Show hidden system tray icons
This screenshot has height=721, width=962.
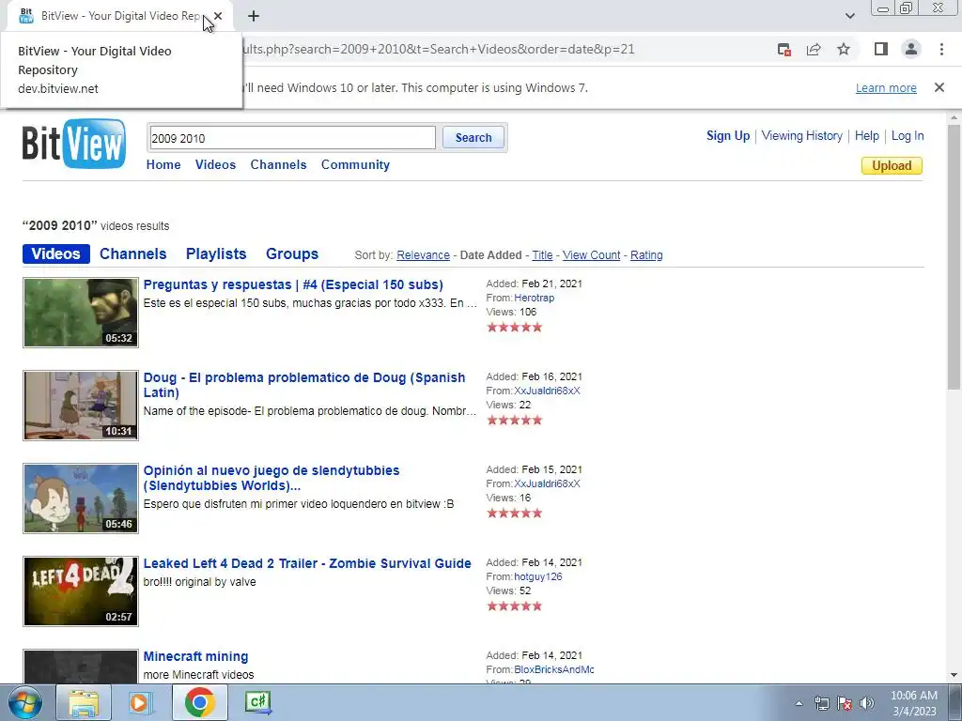[x=799, y=703]
